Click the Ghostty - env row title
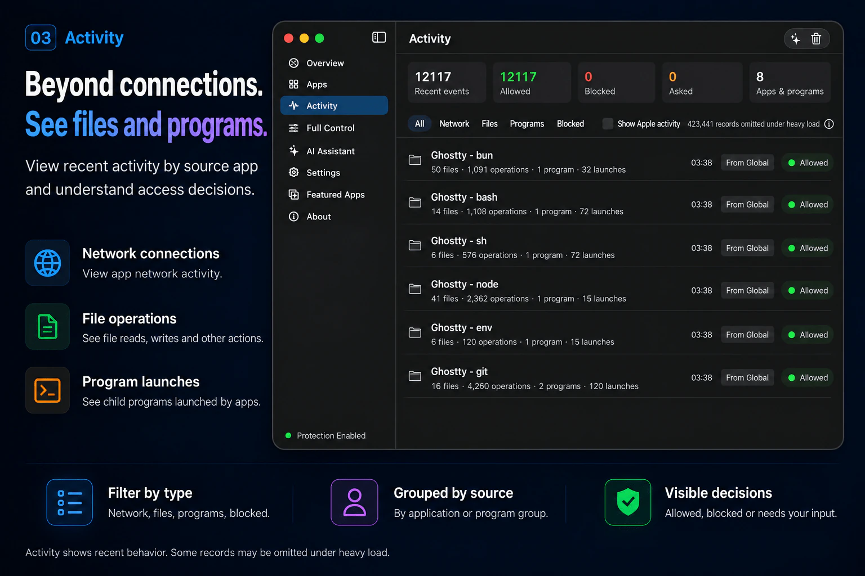865x576 pixels. tap(461, 328)
